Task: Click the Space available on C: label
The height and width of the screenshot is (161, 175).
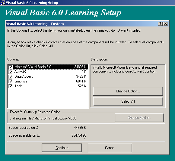Action: (24, 135)
